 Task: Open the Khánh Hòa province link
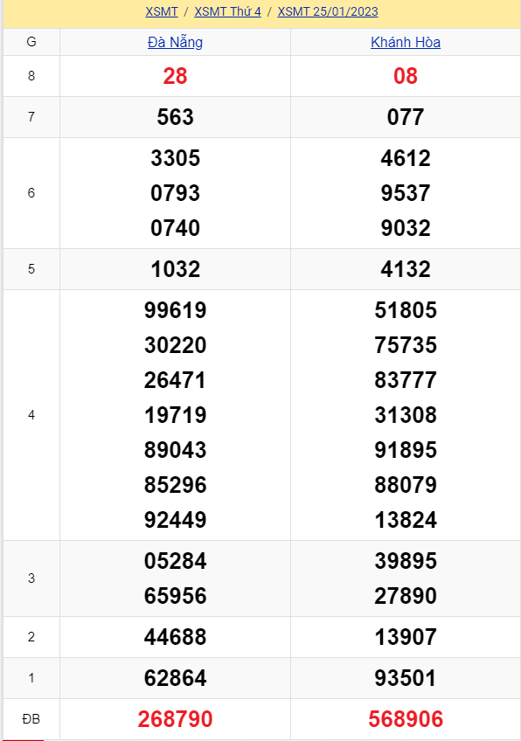click(x=406, y=42)
